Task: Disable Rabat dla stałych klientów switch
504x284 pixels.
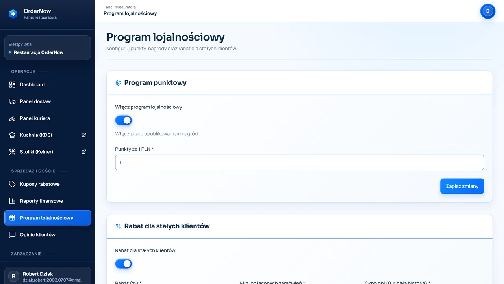Action: 123,264
